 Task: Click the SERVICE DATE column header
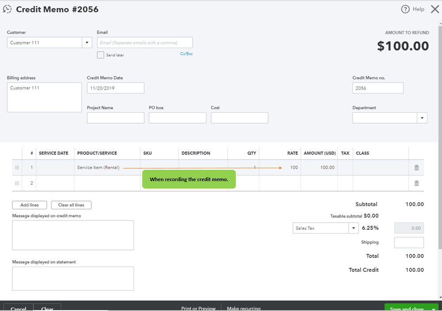tap(54, 153)
